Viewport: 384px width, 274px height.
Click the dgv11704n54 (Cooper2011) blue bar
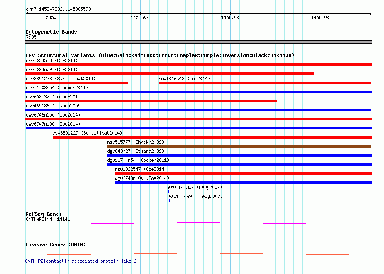[x=239, y=164]
